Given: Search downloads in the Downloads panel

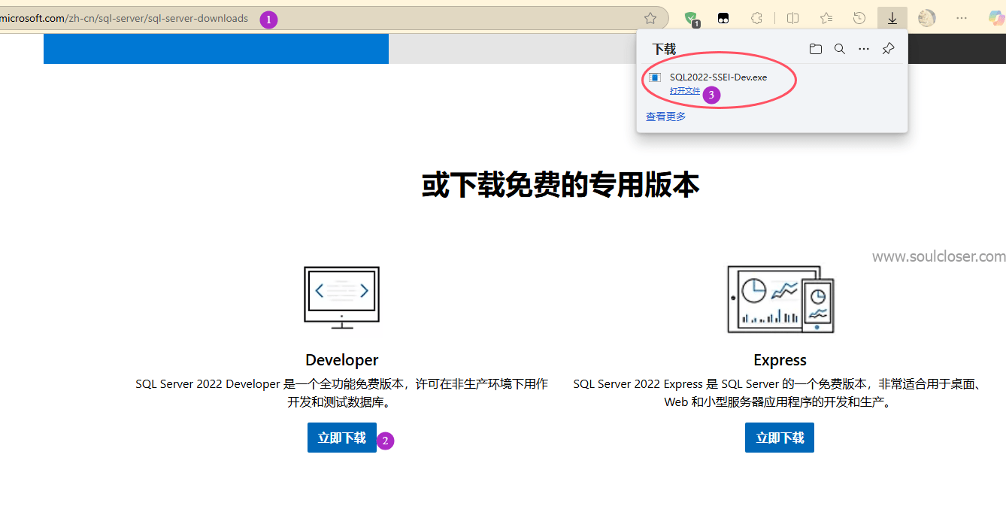Looking at the screenshot, I should click(840, 49).
